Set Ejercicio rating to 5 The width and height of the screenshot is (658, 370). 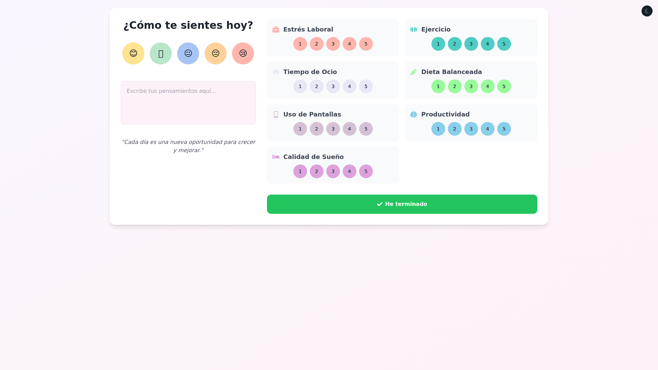click(504, 44)
